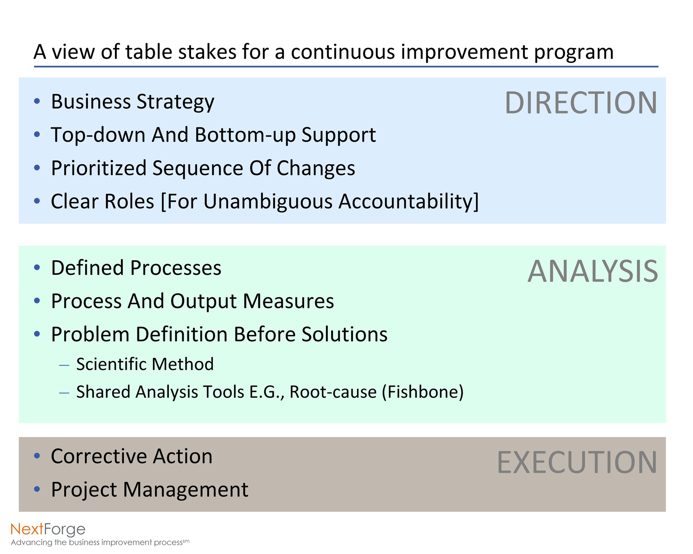Click the bullet dot before Business Strategy
693x554 pixels.
click(37, 101)
